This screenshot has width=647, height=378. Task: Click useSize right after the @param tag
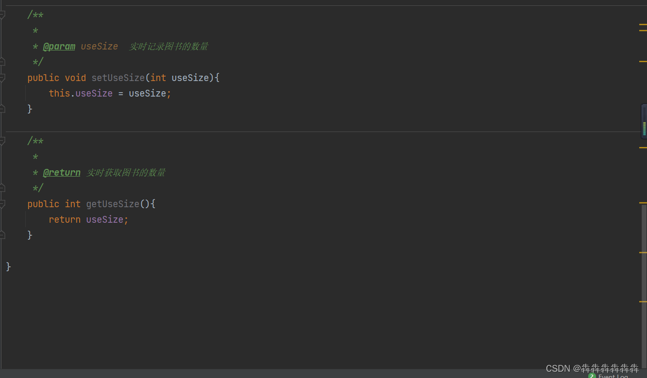(100, 47)
